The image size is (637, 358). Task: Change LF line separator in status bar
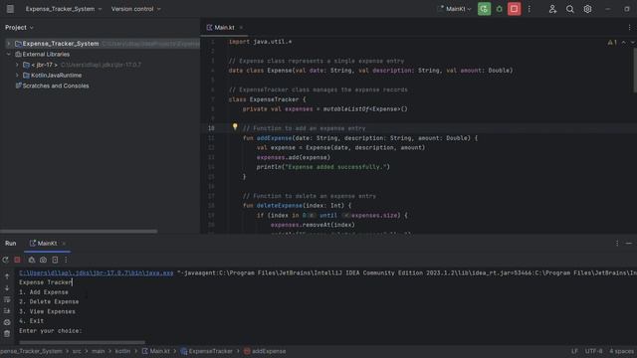[574, 351]
